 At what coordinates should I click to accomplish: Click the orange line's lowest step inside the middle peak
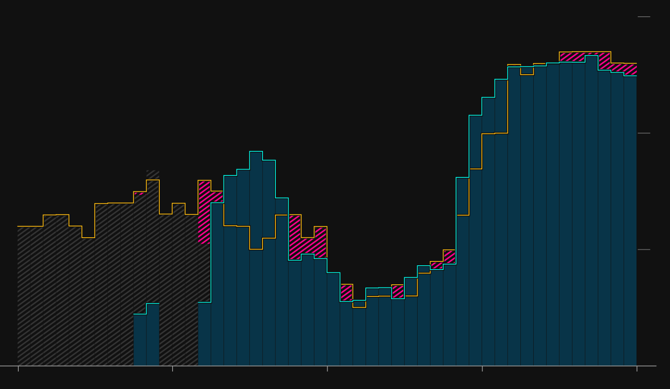tap(256, 249)
